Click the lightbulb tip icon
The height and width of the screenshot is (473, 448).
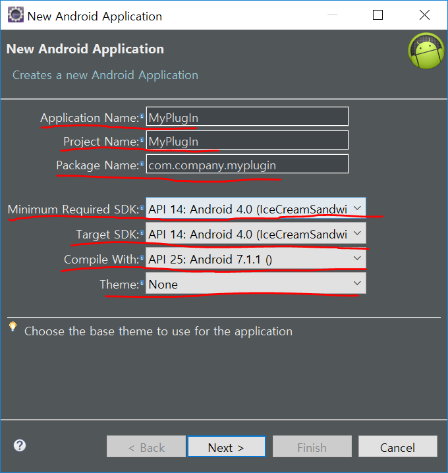coord(13,326)
